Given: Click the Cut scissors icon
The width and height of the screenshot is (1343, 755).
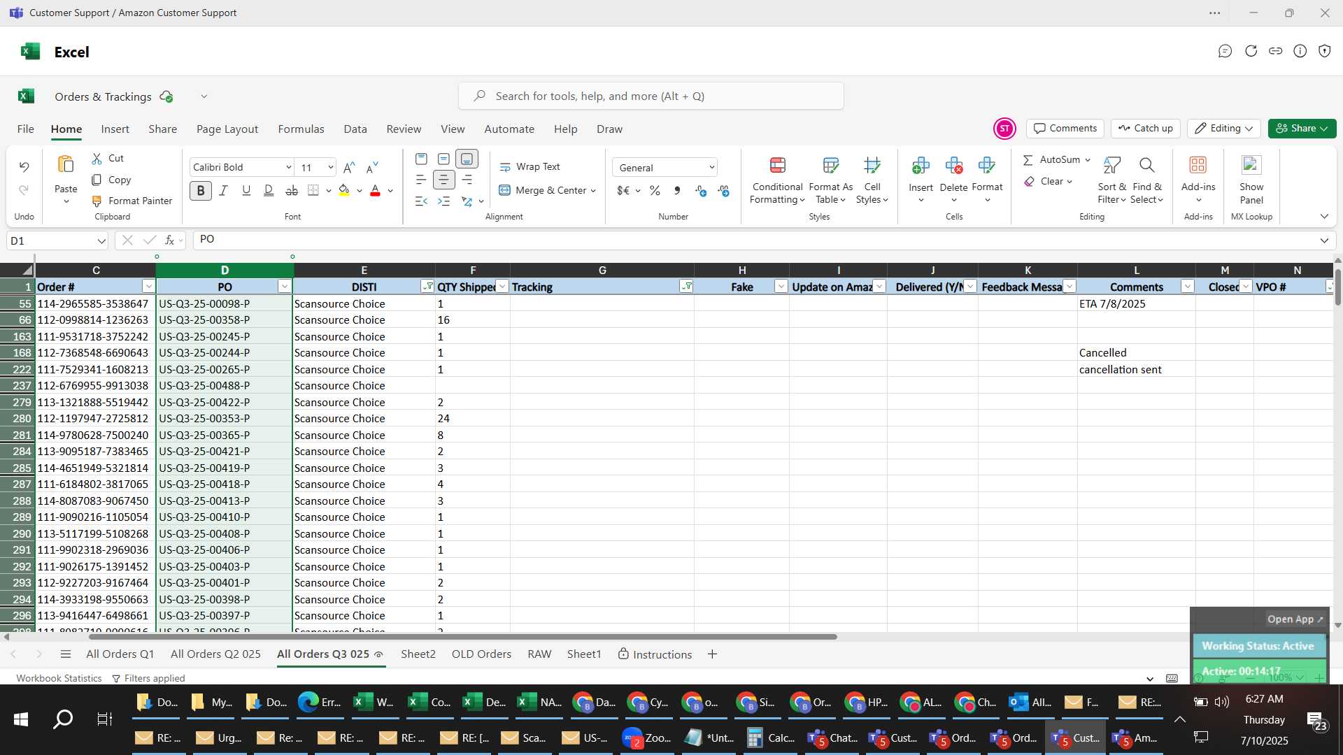Looking at the screenshot, I should (97, 159).
